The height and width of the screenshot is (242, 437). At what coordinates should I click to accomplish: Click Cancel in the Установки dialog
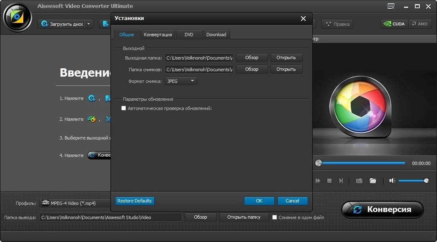292,201
